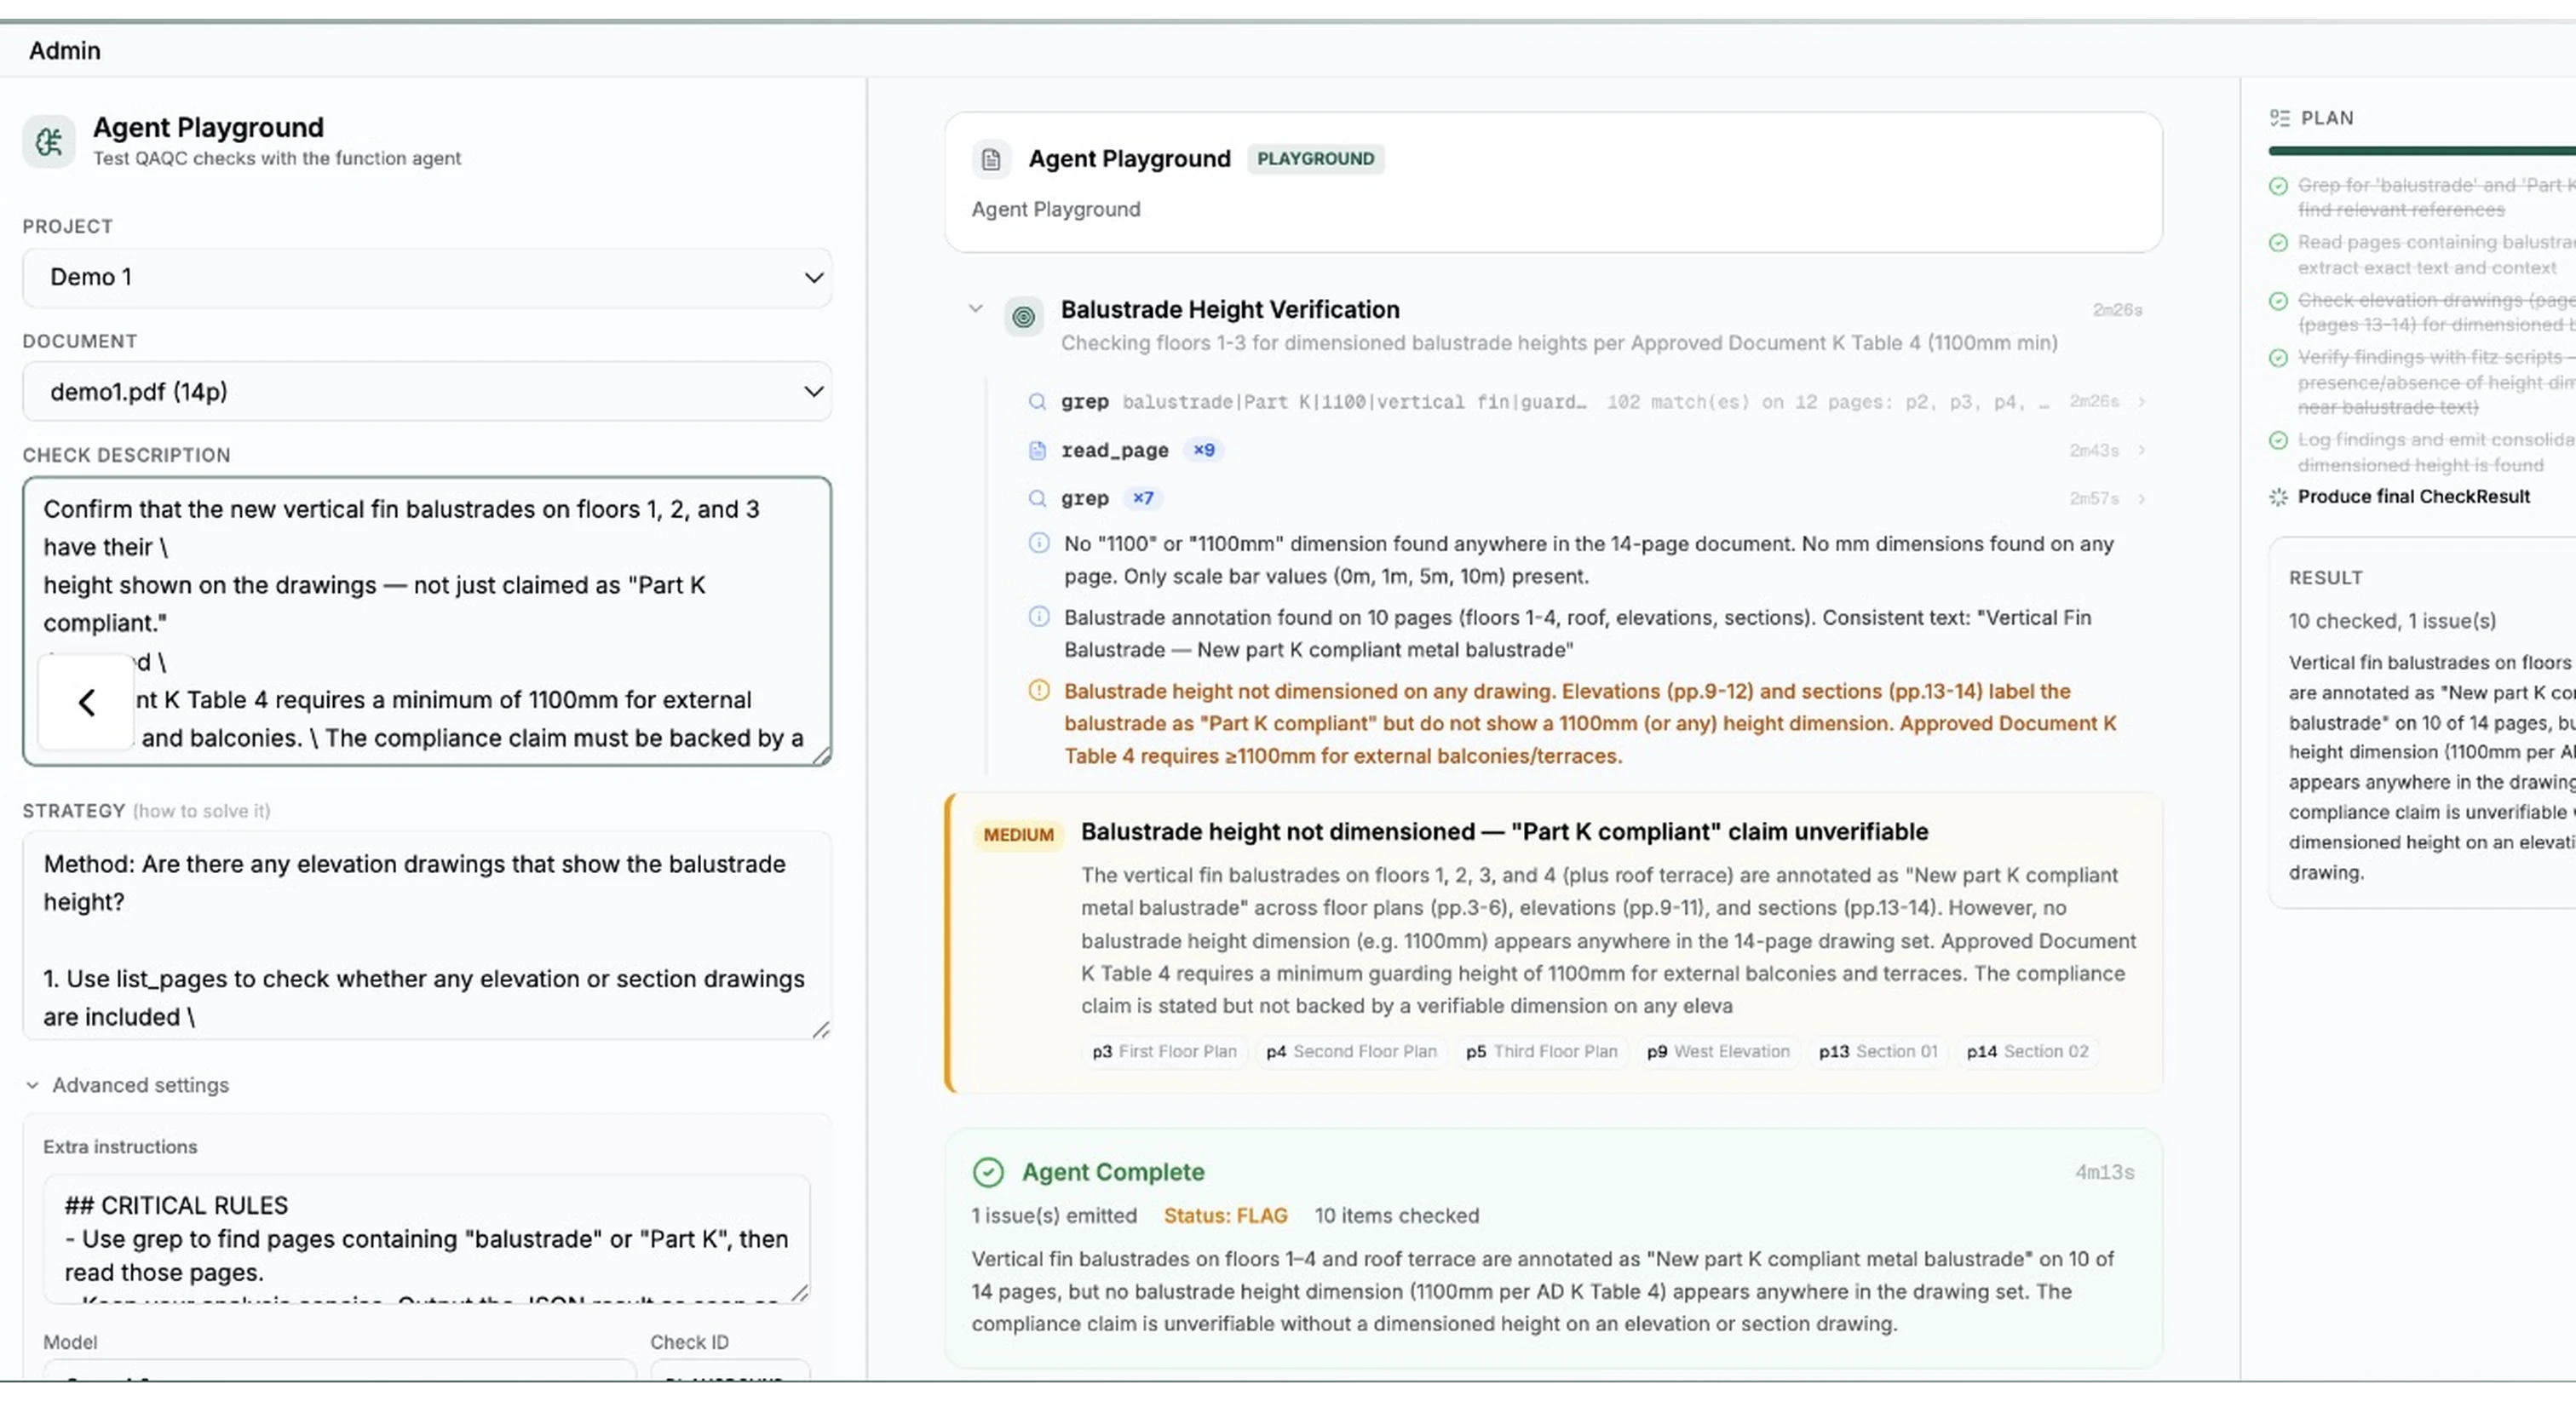Click info icon beside 'Balustrade annotation found' note
2576x1402 pixels.
[1039, 617]
